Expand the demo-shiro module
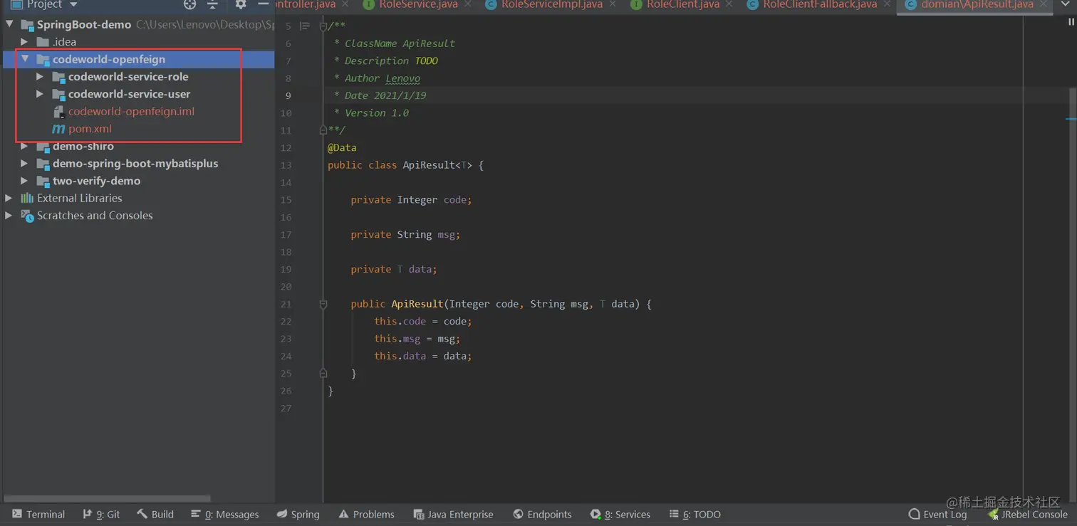The height and width of the screenshot is (526, 1077). point(24,146)
